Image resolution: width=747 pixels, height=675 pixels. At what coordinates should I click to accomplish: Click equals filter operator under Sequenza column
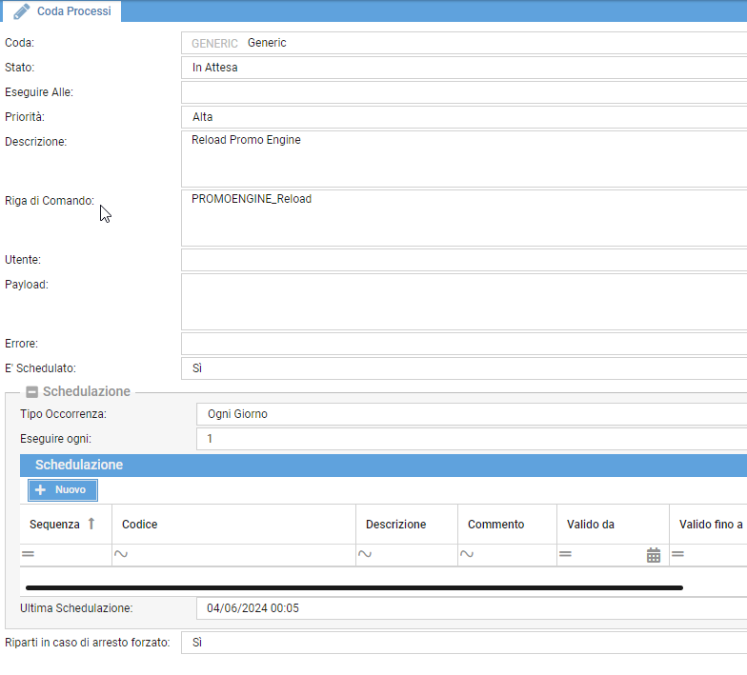click(29, 555)
